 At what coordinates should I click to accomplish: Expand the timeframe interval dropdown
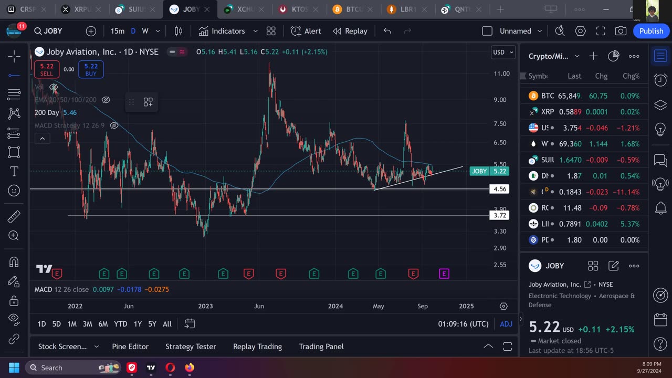157,31
